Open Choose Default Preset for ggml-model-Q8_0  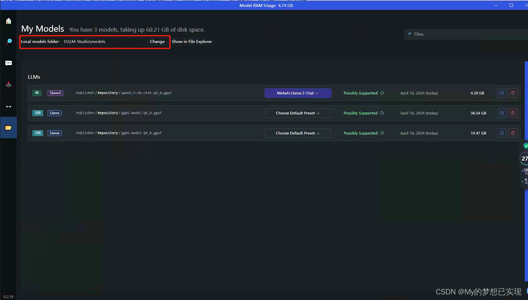pos(298,113)
